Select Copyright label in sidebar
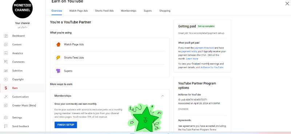Image resolution: width=291 pixels, height=134 pixels. click(x=18, y=79)
